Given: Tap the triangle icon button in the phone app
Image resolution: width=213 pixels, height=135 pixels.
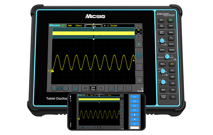Looking at the screenshot, I should [135, 124].
